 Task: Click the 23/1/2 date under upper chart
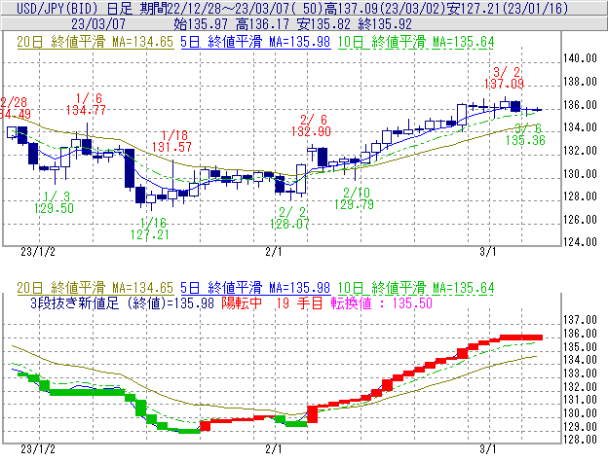(x=38, y=252)
